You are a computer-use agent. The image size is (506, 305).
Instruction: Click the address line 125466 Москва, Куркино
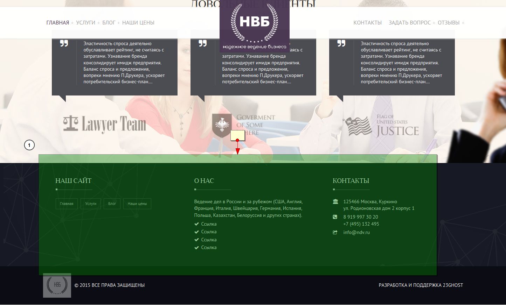pos(370,201)
